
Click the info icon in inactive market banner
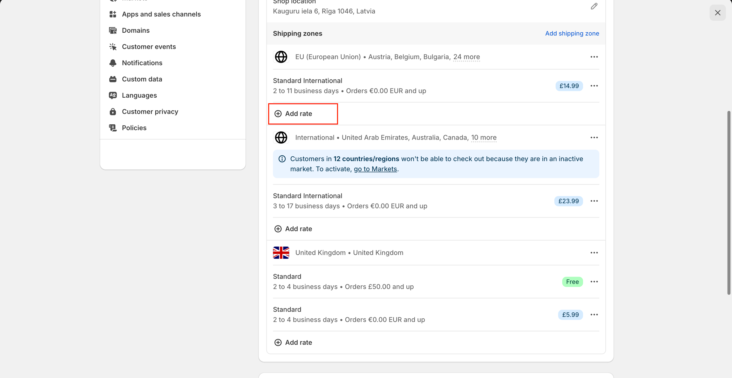pyautogui.click(x=282, y=159)
